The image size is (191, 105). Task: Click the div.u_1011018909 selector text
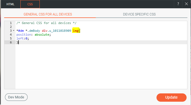56,31
